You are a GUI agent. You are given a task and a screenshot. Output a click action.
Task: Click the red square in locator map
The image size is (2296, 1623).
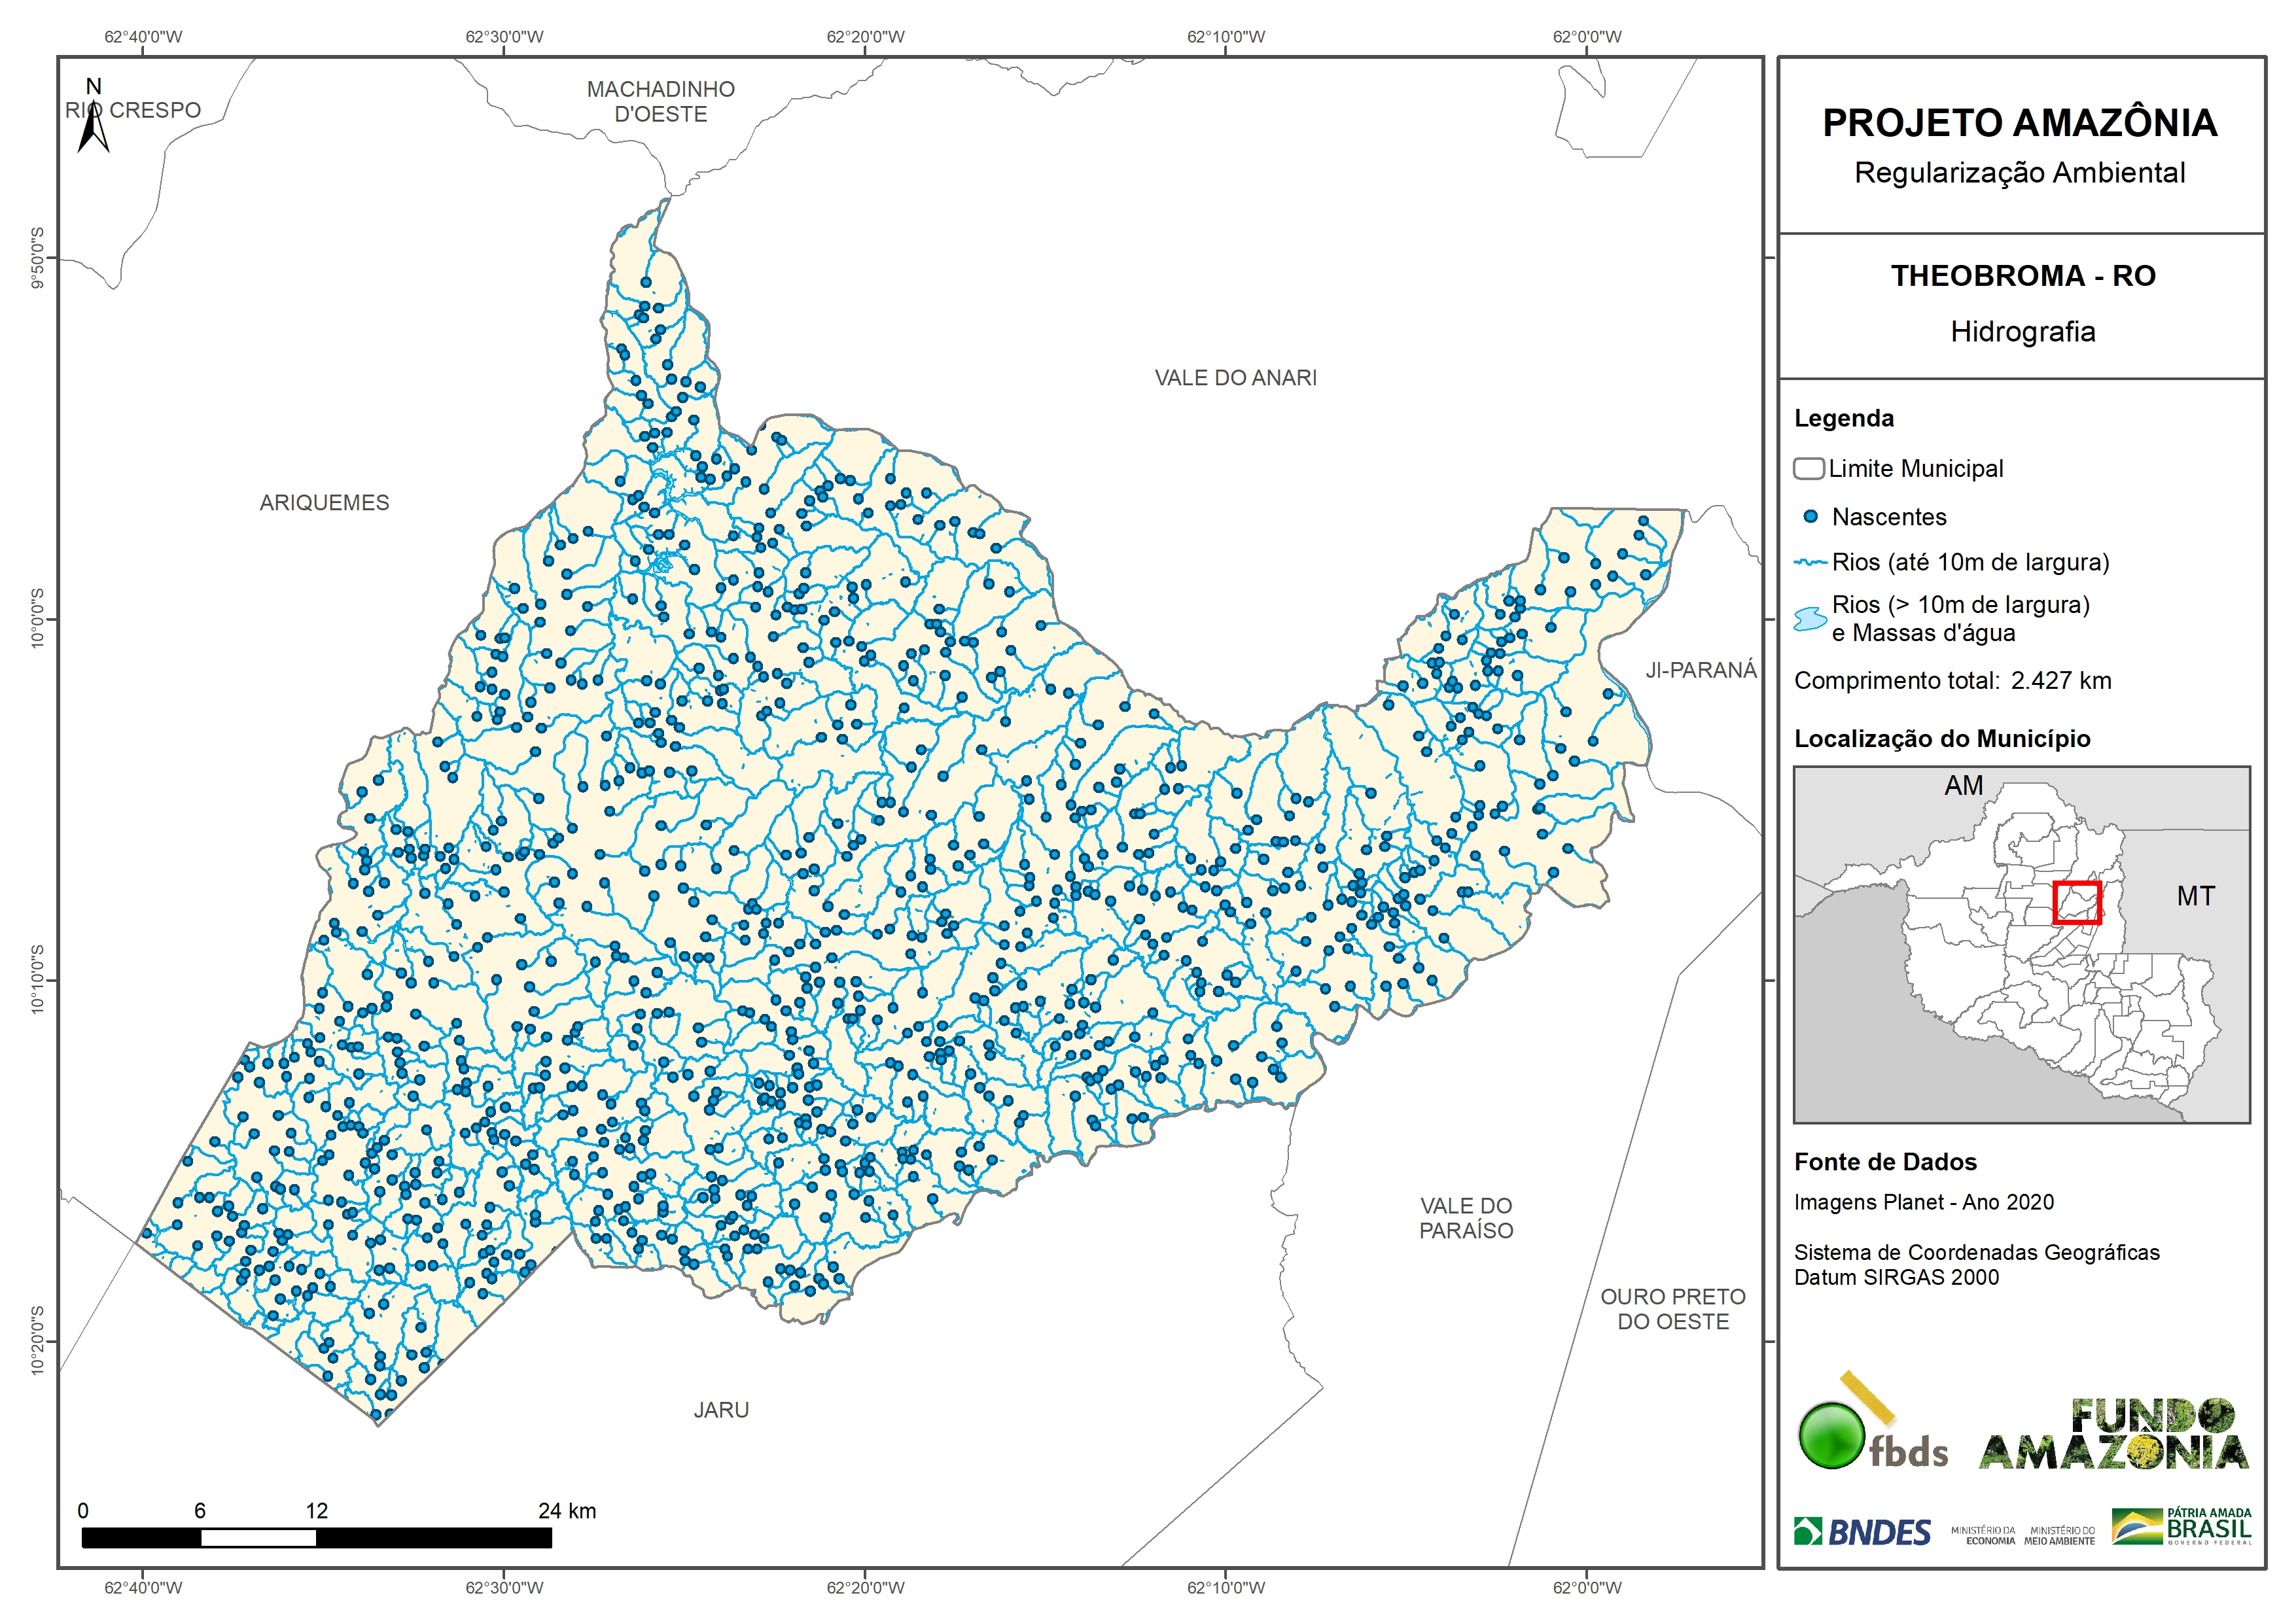coord(2077,903)
